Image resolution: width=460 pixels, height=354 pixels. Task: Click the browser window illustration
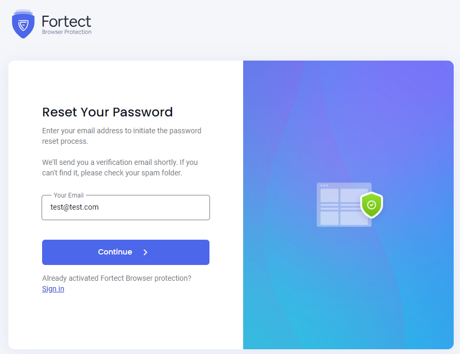pos(344,204)
